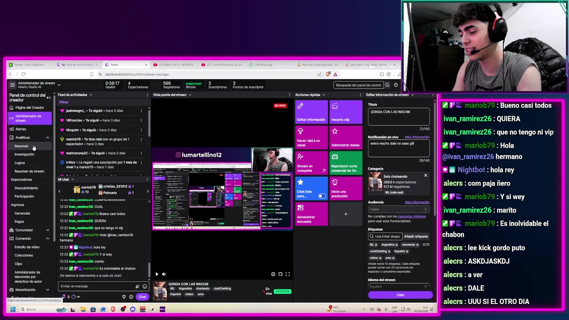Click the Hacer raid a un canal tile

311,137
